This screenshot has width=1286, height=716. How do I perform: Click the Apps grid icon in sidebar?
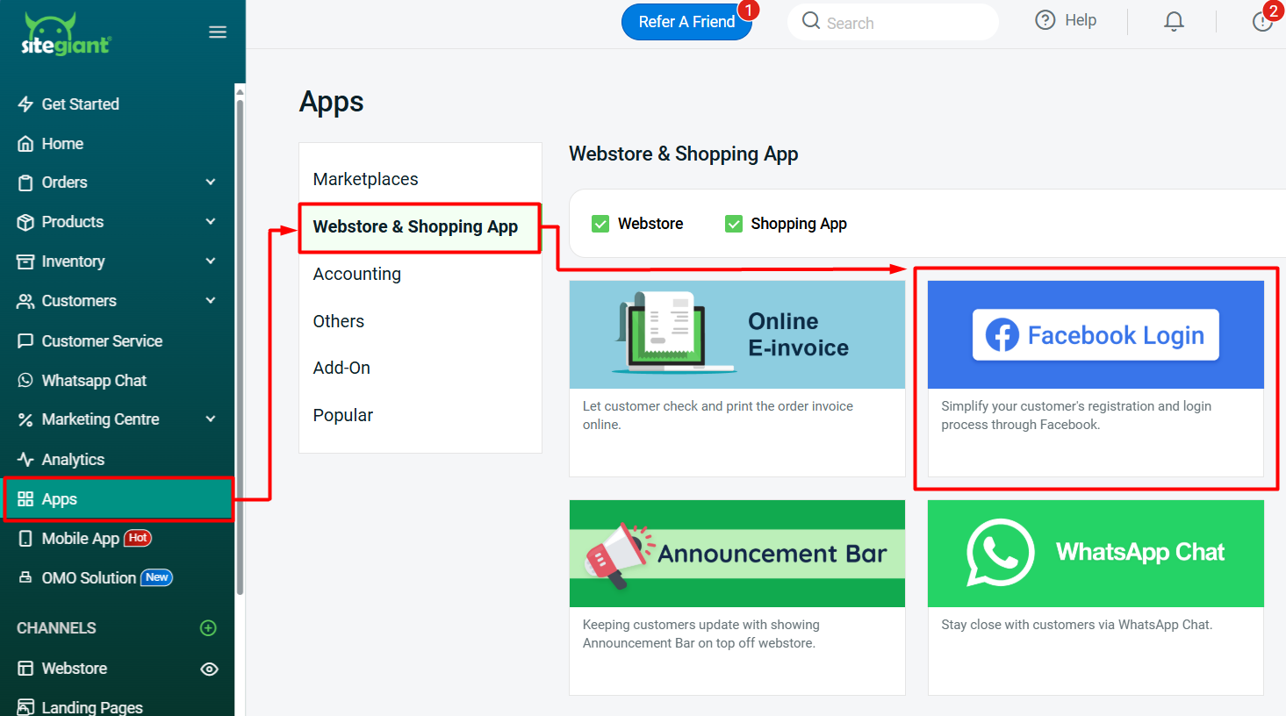click(x=24, y=498)
